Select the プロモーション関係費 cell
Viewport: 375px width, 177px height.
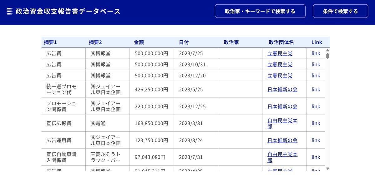point(63,106)
